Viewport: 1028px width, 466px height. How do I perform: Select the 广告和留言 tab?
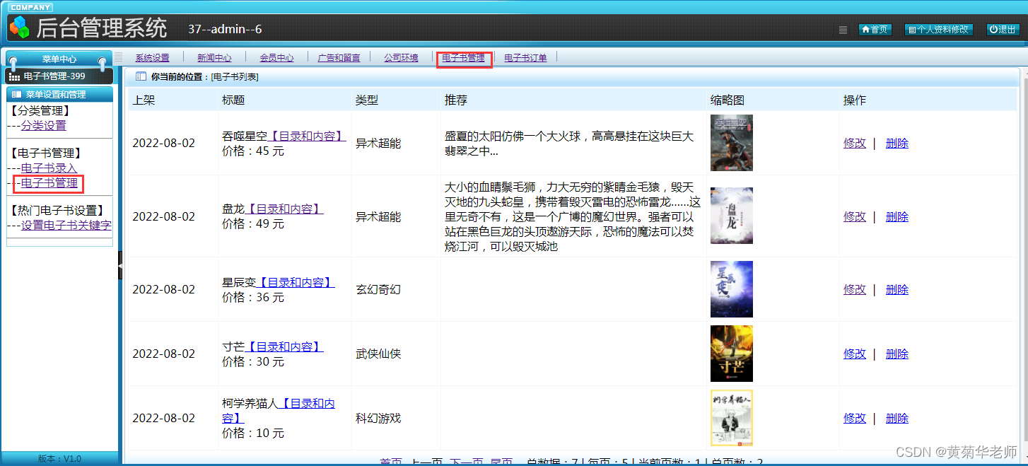coord(339,58)
